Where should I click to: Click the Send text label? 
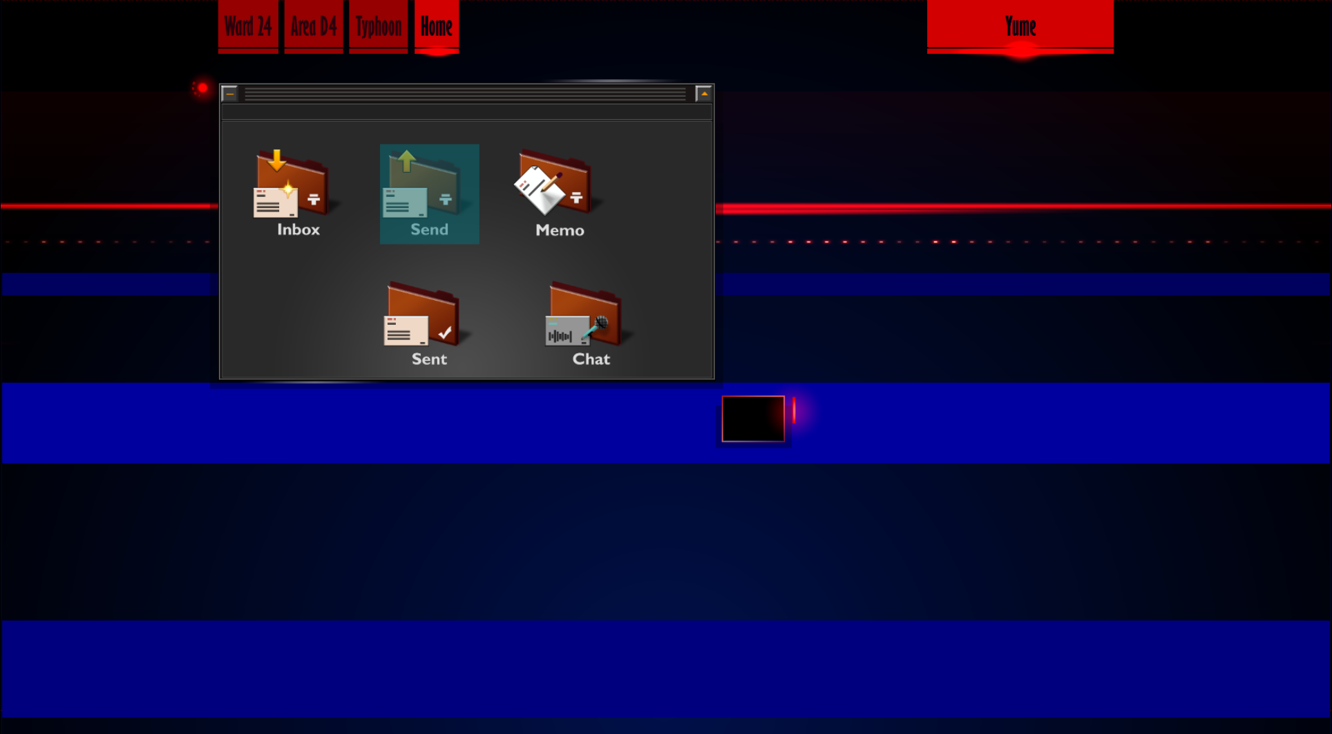429,229
